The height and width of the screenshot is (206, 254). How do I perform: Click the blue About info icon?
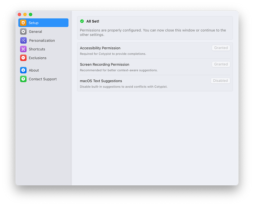click(23, 70)
